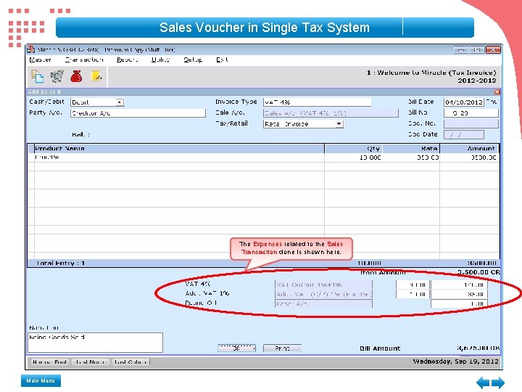Open the Report menu
This screenshot has width=522, height=392.
127,60
